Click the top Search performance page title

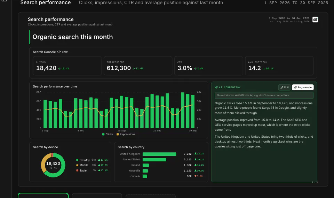click(46, 2)
